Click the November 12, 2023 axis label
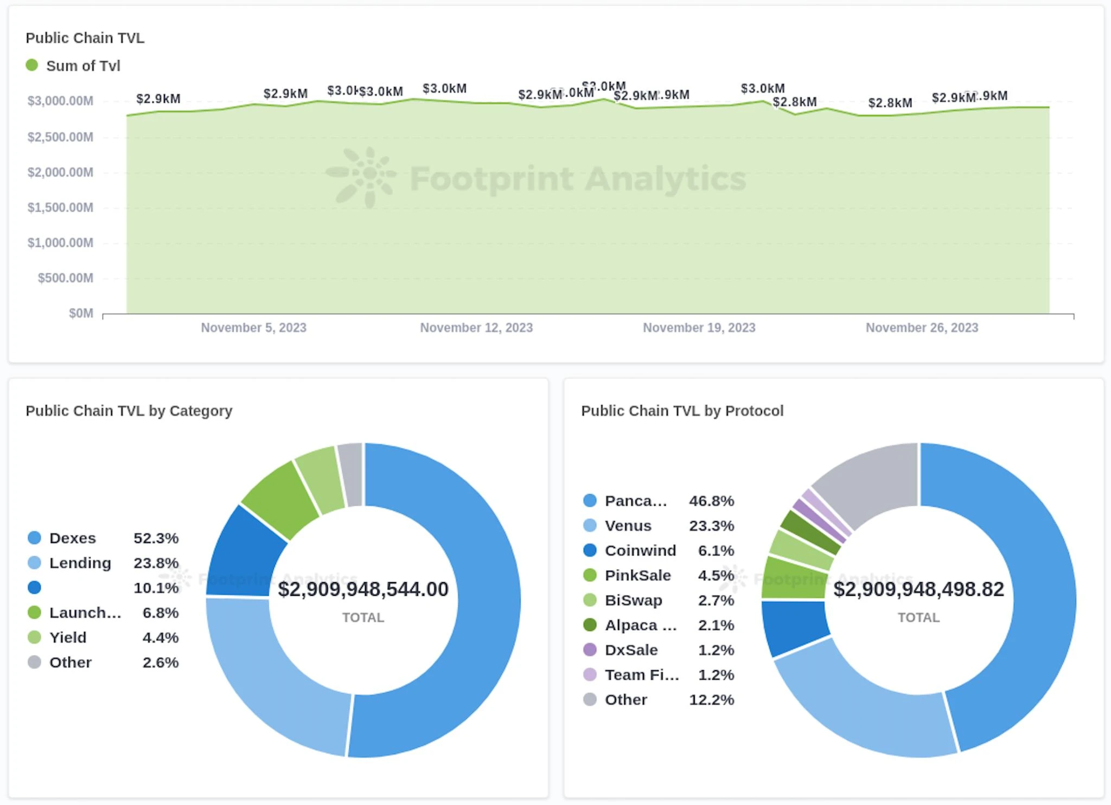 476,327
